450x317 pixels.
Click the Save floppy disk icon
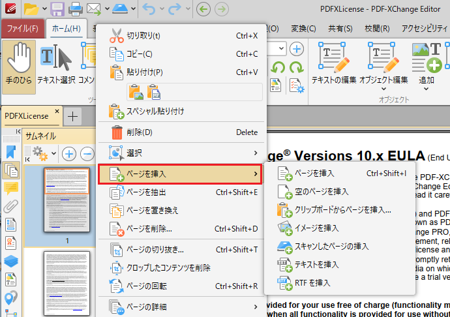57,10
